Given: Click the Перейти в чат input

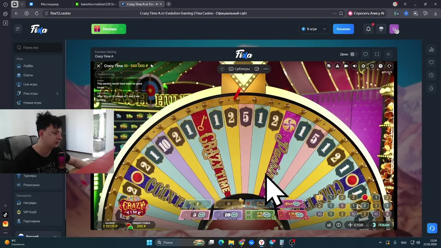Looking at the screenshot, I should pyautogui.click(x=119, y=74).
